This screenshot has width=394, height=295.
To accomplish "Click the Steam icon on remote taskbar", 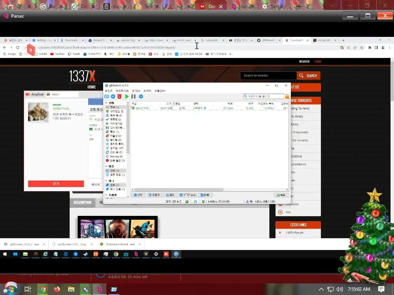I will coord(86,254).
